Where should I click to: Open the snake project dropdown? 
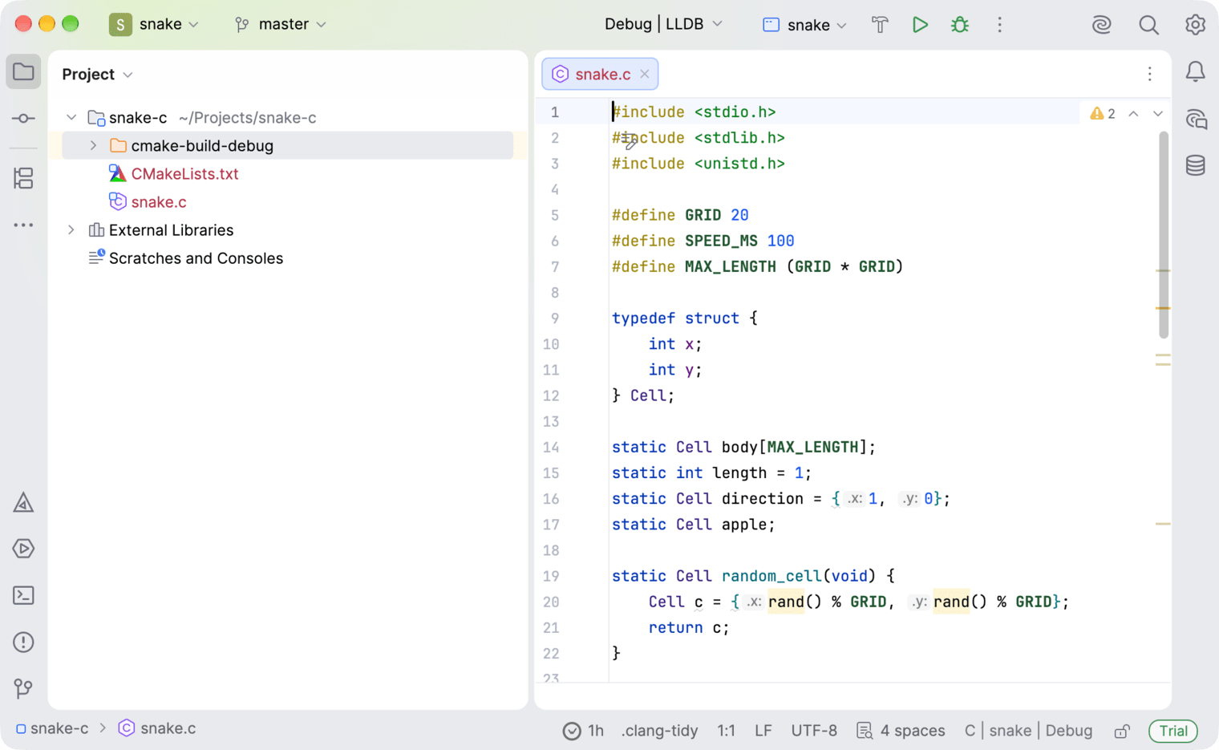coord(154,24)
